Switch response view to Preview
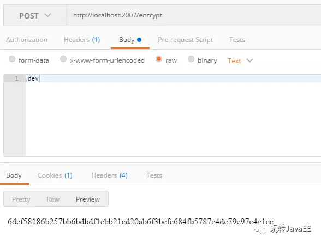 point(88,199)
